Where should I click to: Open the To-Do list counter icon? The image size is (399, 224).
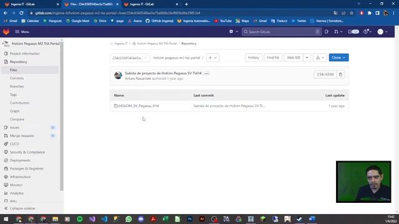353,32
